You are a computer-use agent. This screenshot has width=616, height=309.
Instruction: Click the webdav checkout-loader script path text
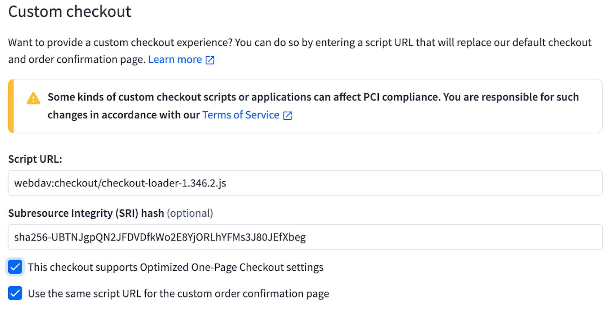(x=120, y=183)
